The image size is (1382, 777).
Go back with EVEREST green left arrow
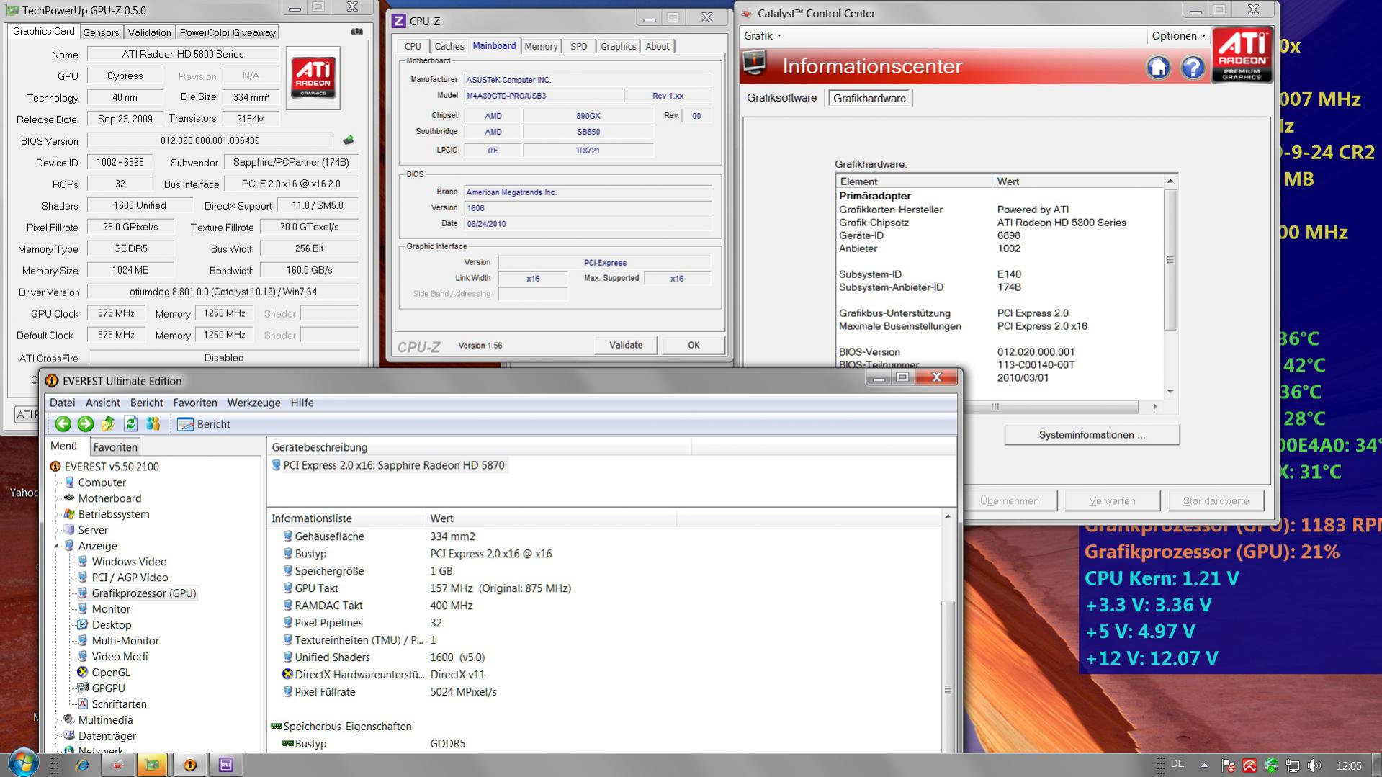pyautogui.click(x=63, y=424)
